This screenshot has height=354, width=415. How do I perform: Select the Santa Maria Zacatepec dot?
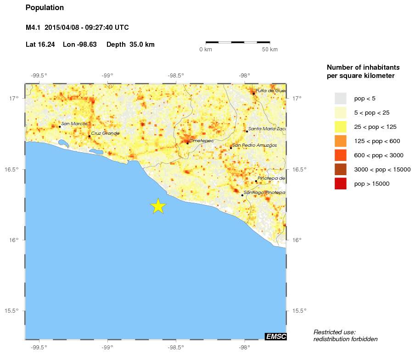click(247, 132)
